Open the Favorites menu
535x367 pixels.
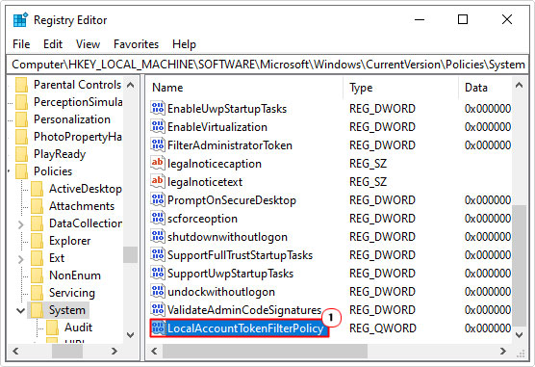(136, 44)
